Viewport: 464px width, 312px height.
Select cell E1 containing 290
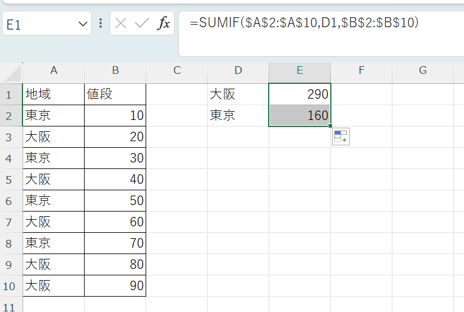pos(299,94)
